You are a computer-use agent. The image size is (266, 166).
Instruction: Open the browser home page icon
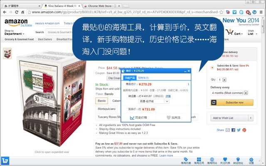(22, 12)
